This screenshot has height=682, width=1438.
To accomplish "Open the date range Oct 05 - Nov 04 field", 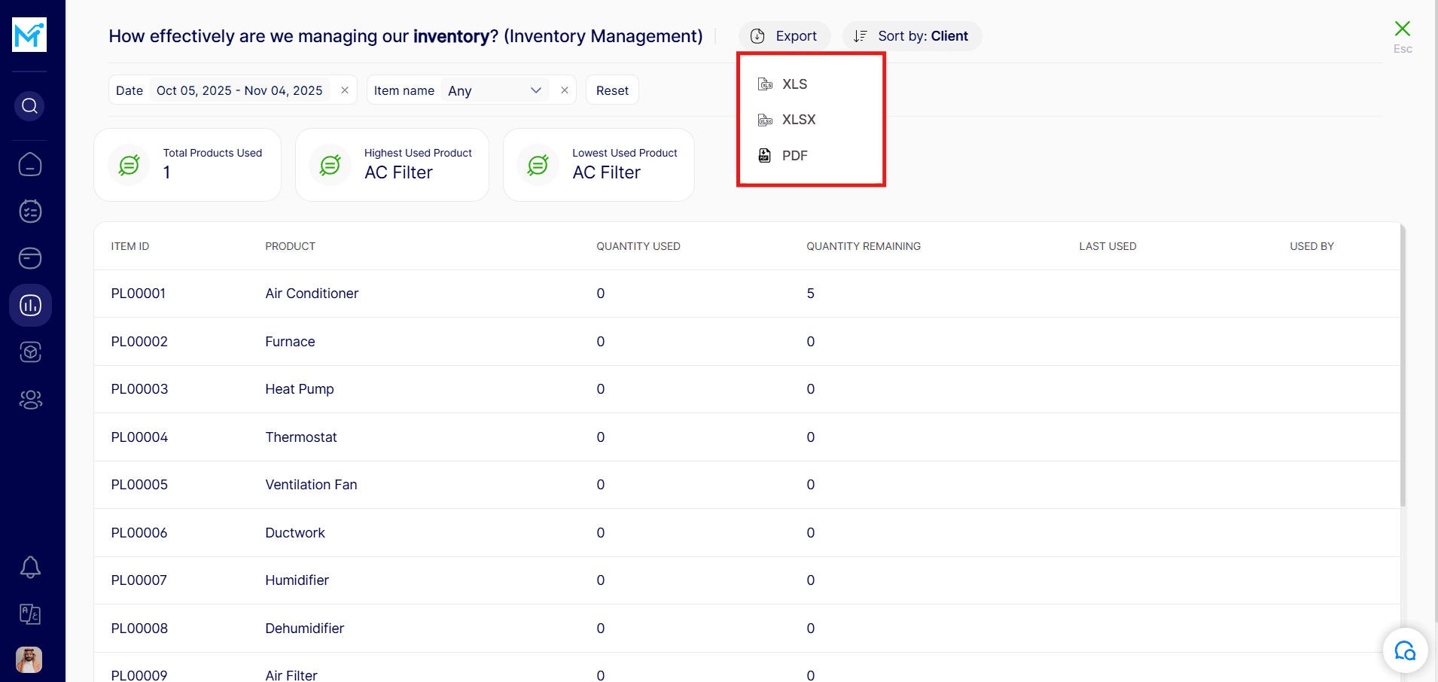I will (x=239, y=90).
